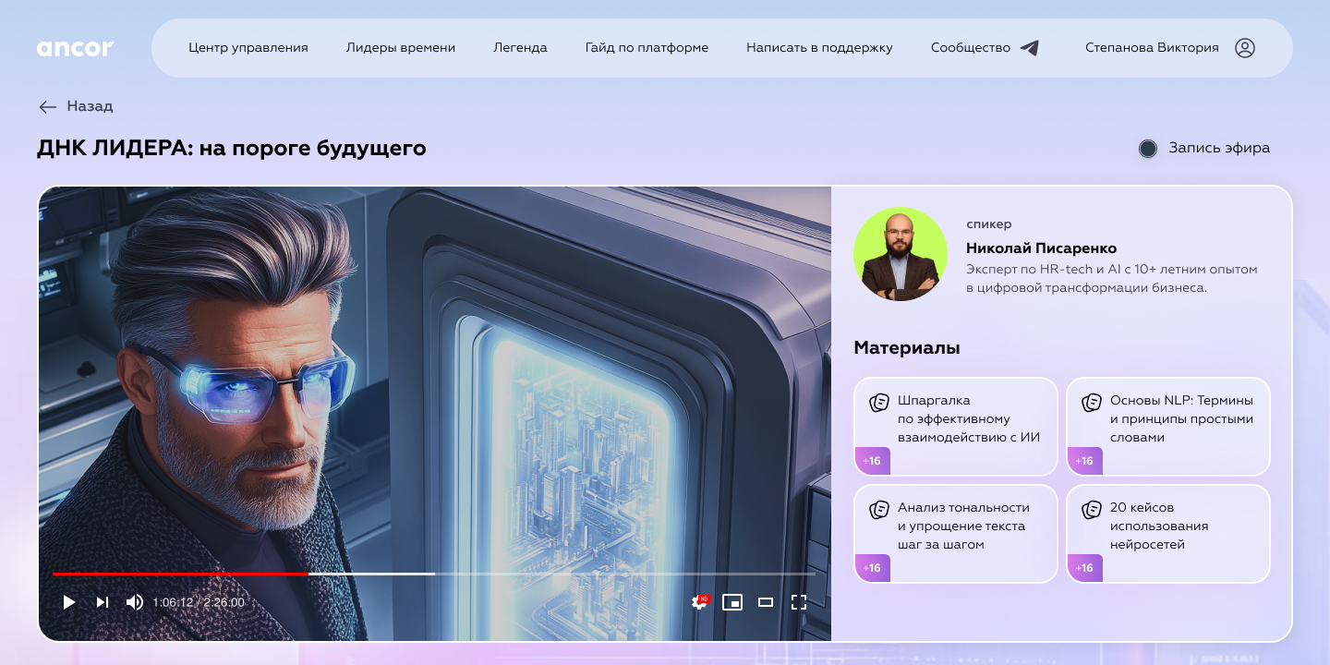The height and width of the screenshot is (665, 1330).
Task: Click the Материалы heading
Action: (x=907, y=348)
